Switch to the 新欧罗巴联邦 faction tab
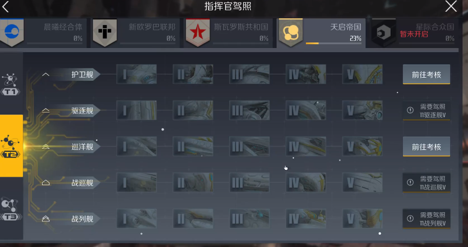This screenshot has width=468, height=247. [135, 33]
